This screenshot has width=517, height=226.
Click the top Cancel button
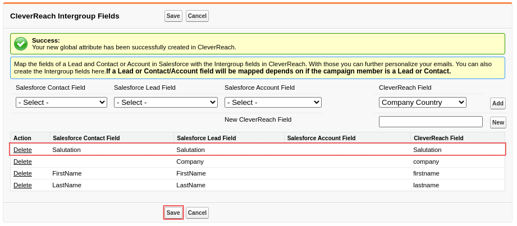click(197, 16)
